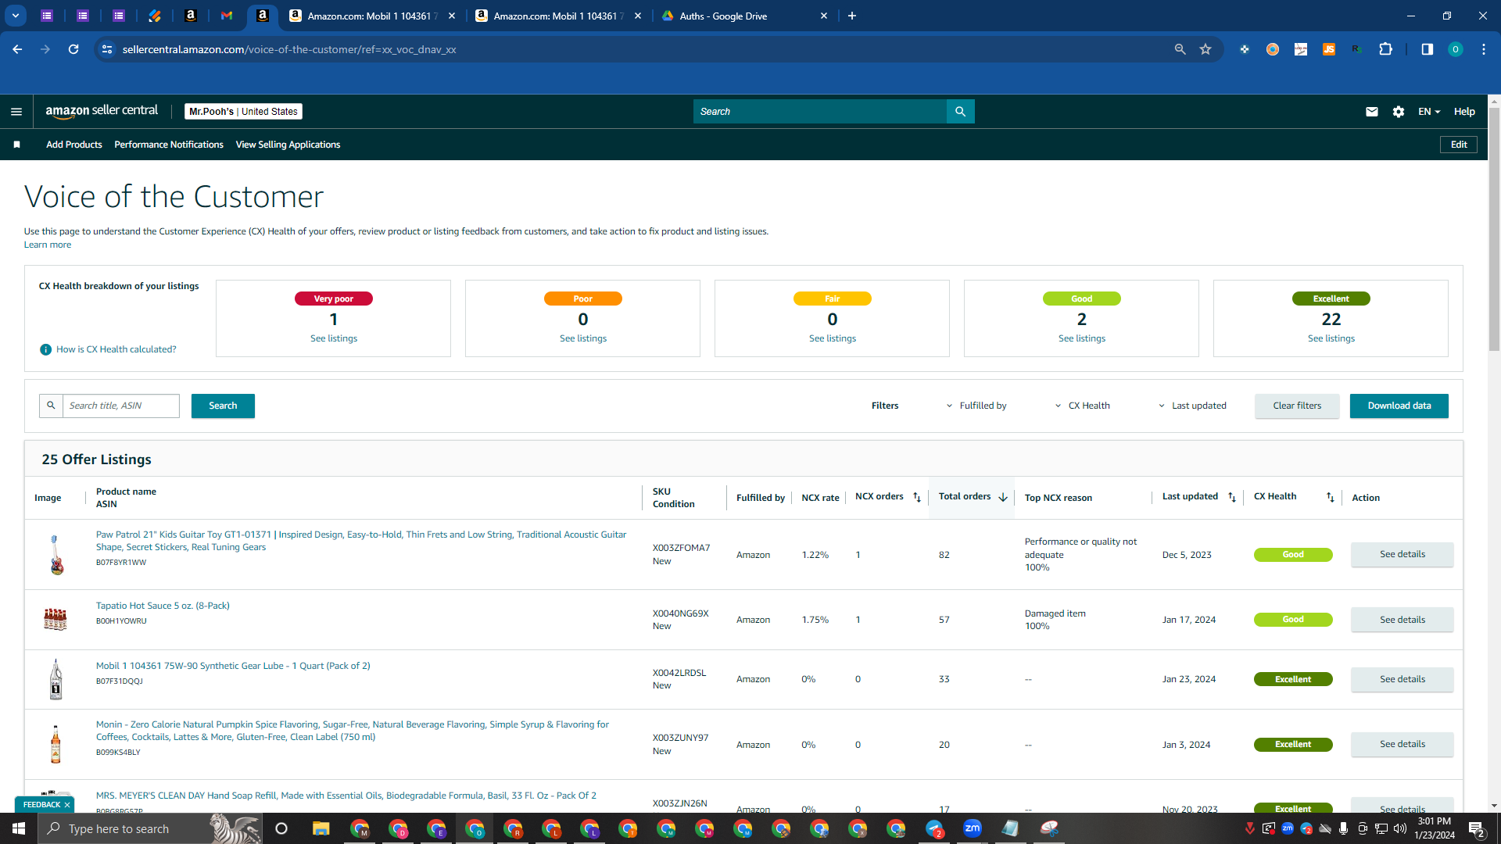Switch to the Gmail browser tab
The image size is (1501, 844).
(x=227, y=16)
